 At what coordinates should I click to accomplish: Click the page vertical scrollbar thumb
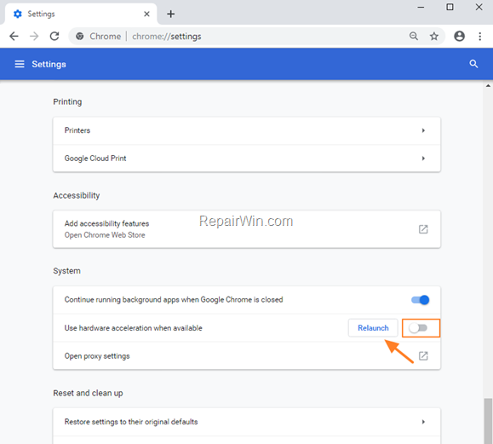tap(488, 421)
